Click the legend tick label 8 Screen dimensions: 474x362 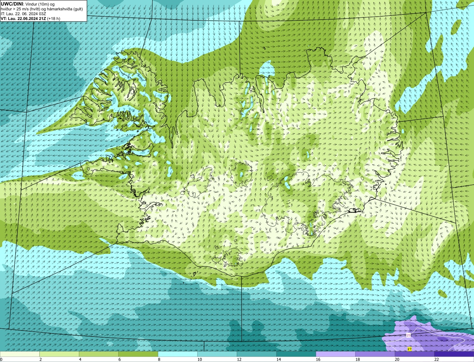pyautogui.click(x=159, y=359)
